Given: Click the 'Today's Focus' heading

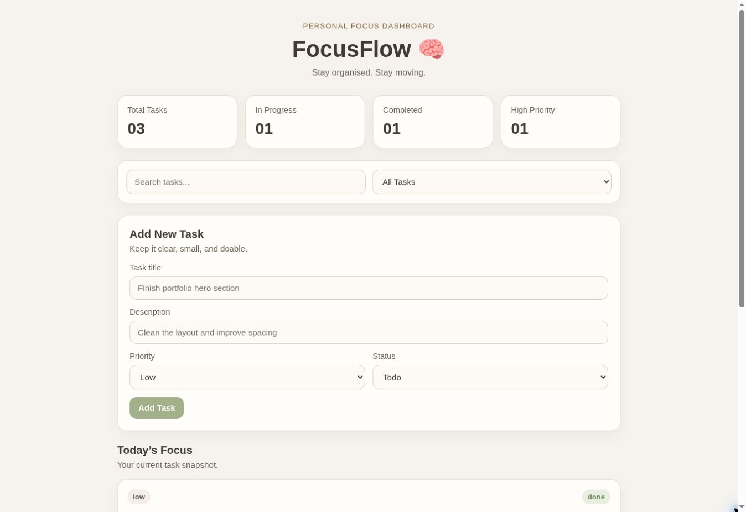Looking at the screenshot, I should click(x=155, y=450).
